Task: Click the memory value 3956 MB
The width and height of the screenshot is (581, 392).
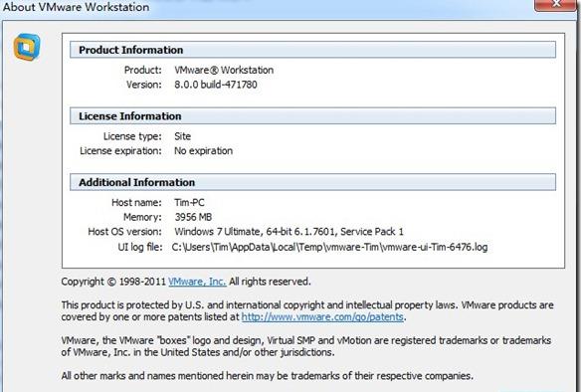Action: [x=193, y=217]
